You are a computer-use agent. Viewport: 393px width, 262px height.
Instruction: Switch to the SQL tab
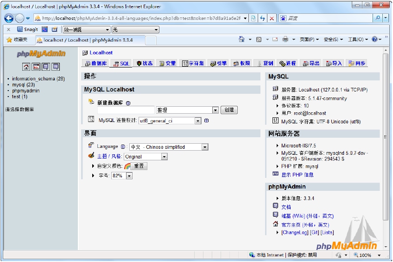click(121, 63)
